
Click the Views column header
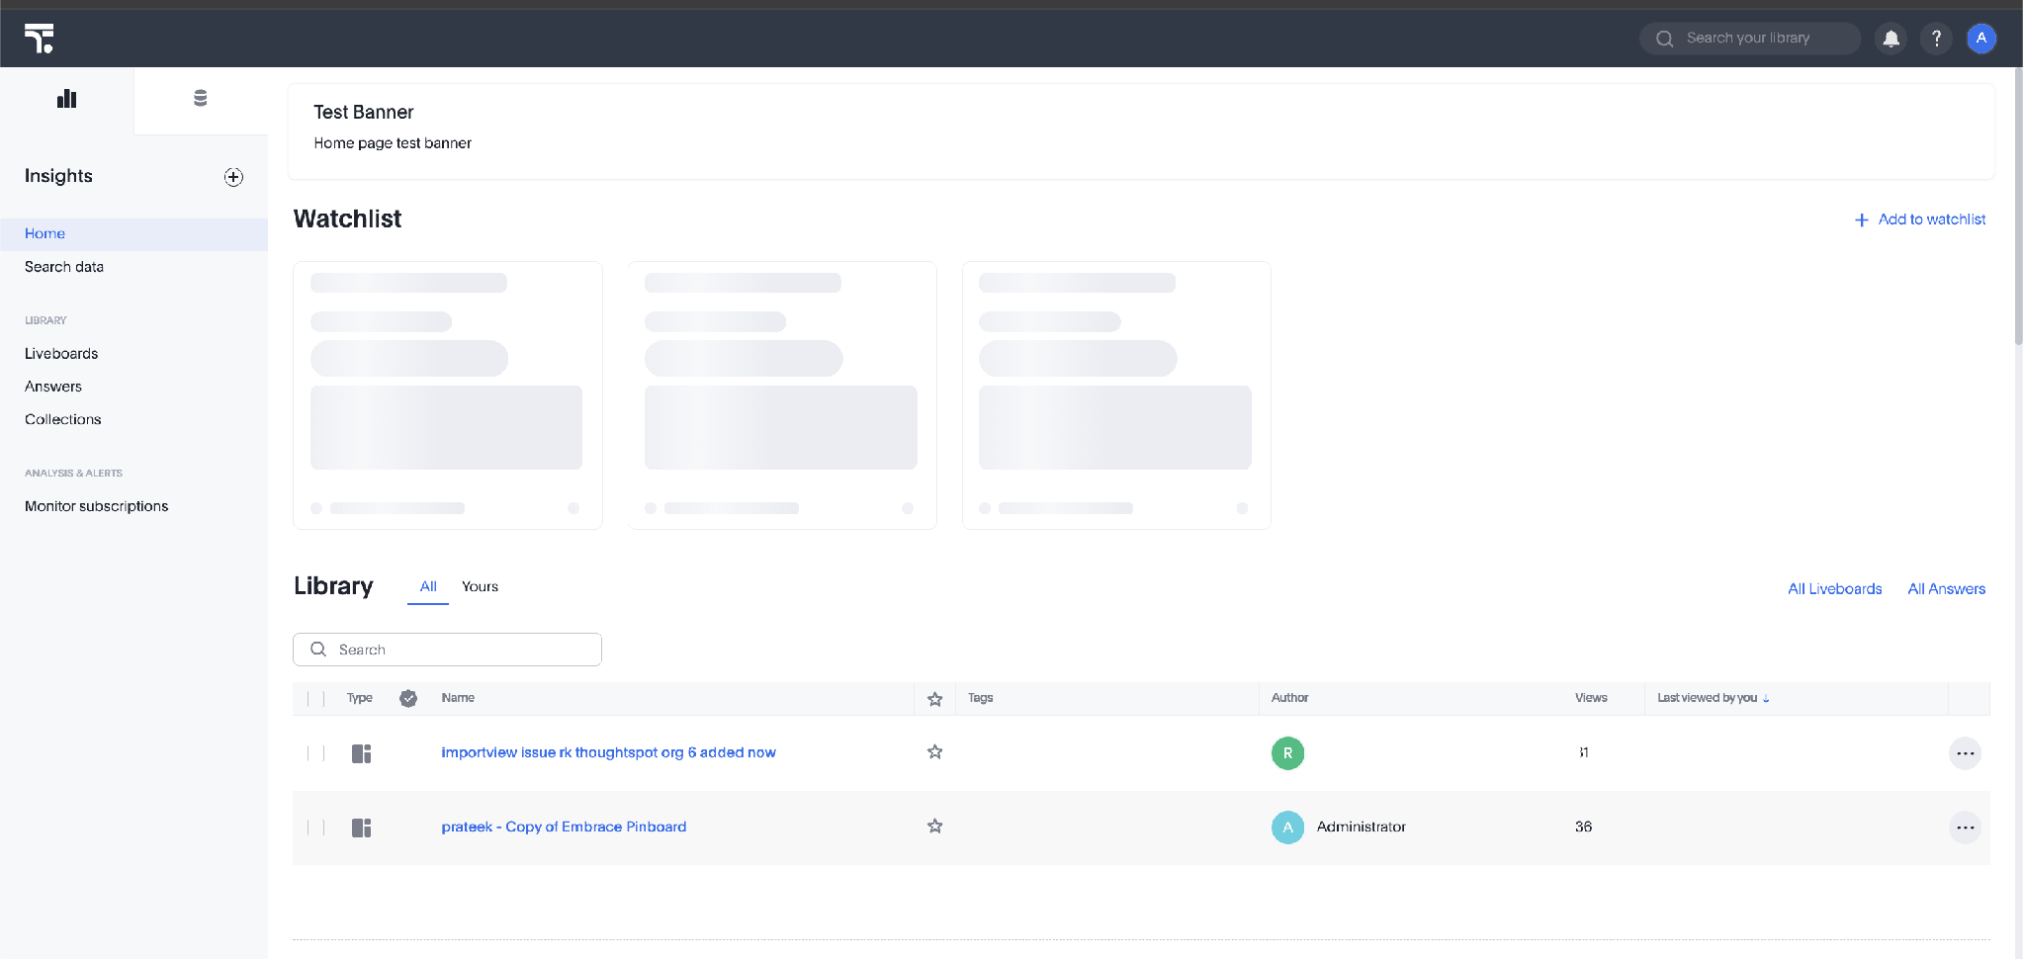(1591, 698)
